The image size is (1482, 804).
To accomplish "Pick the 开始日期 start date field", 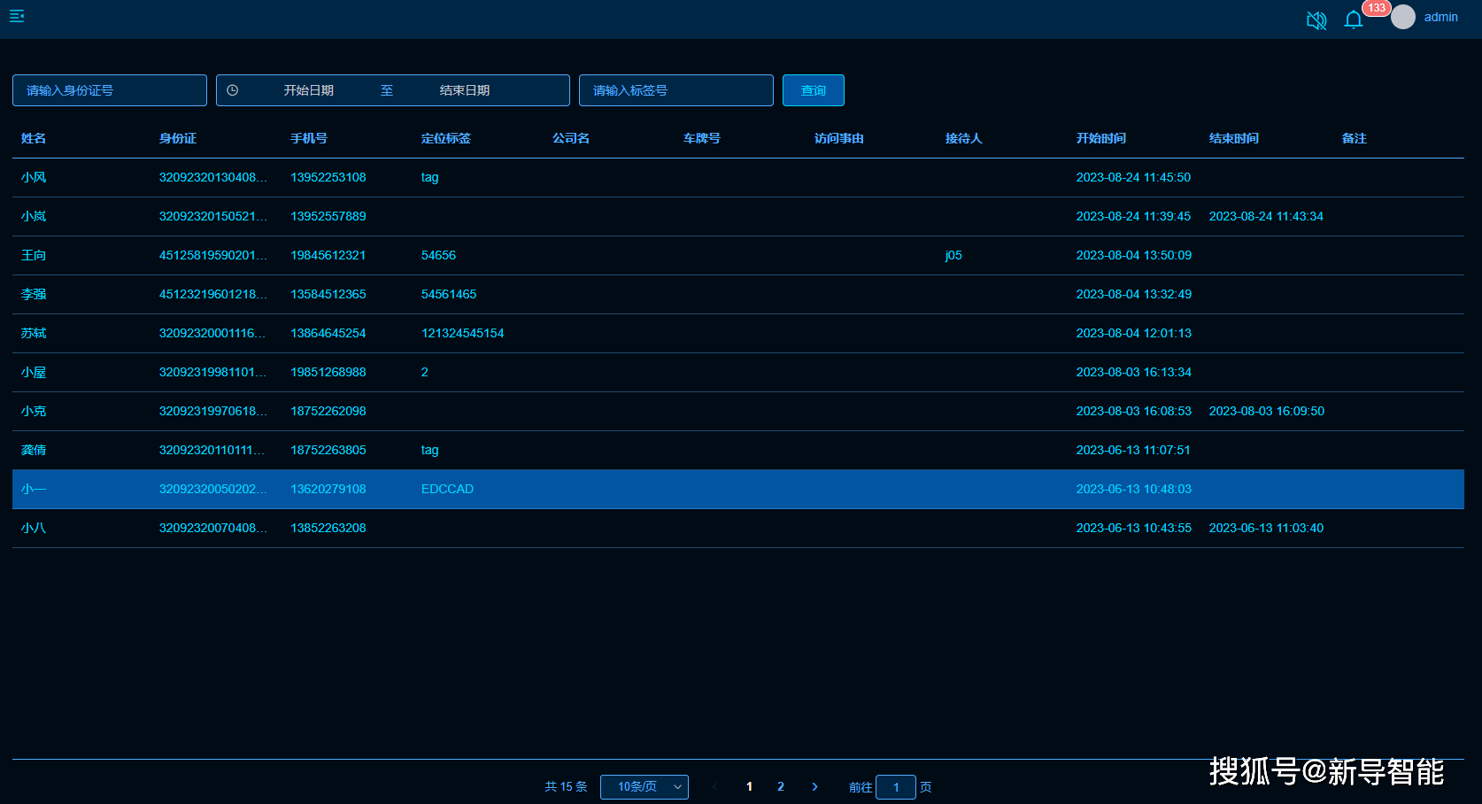I will coord(308,90).
